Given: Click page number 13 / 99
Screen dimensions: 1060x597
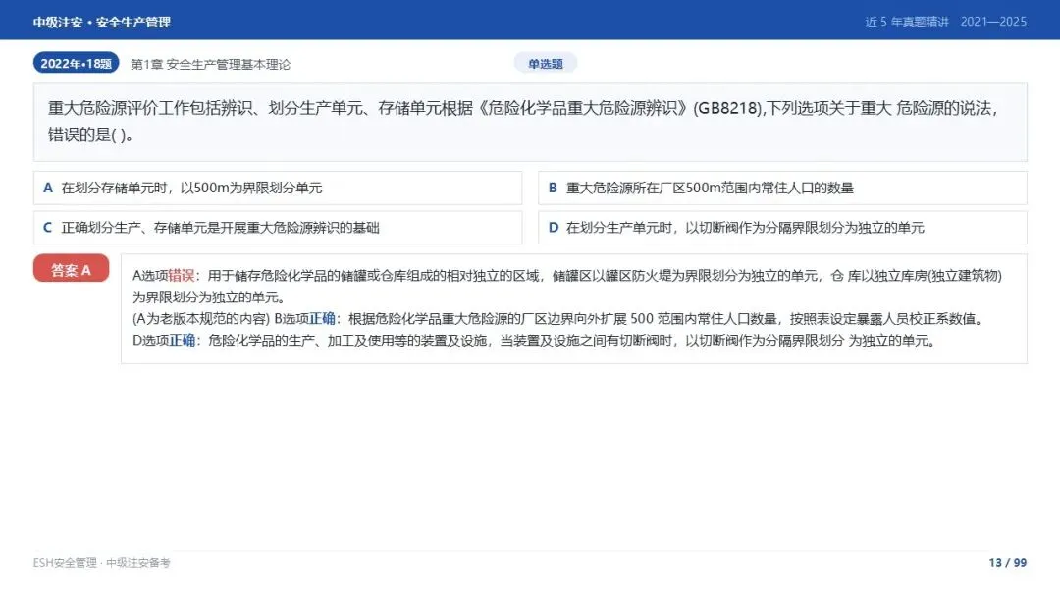Looking at the screenshot, I should pyautogui.click(x=1007, y=563).
